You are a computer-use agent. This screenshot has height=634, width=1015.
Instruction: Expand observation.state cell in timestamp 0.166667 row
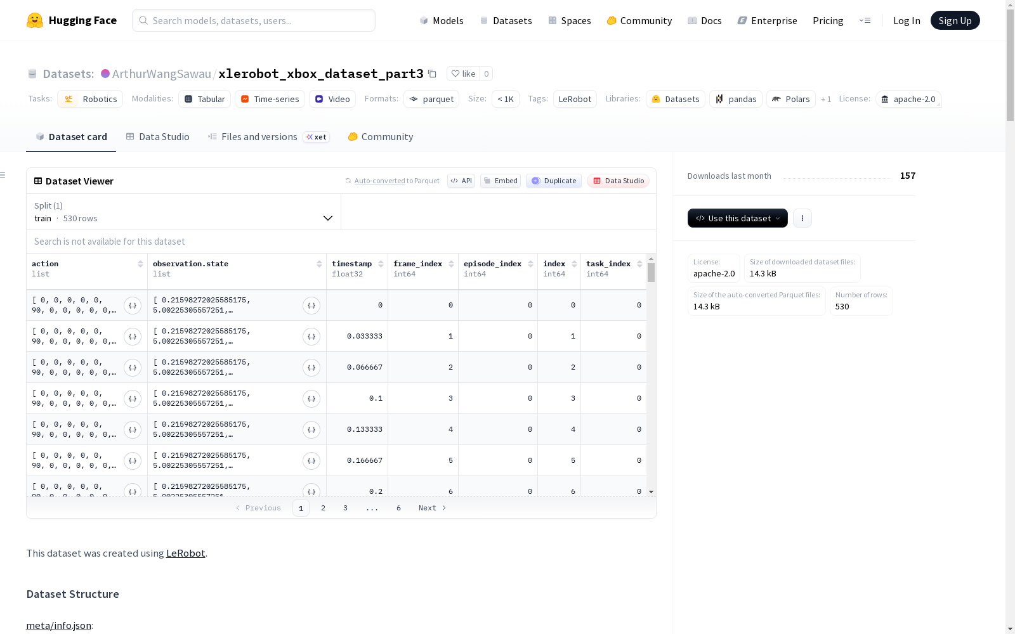tap(311, 461)
